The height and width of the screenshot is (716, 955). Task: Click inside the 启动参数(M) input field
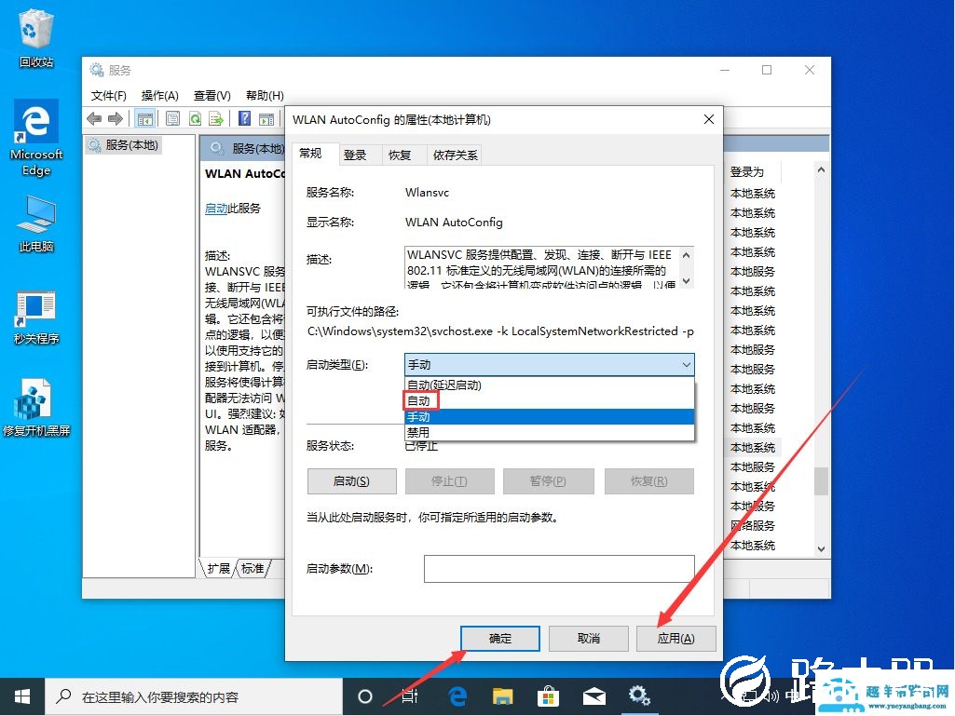pyautogui.click(x=558, y=568)
